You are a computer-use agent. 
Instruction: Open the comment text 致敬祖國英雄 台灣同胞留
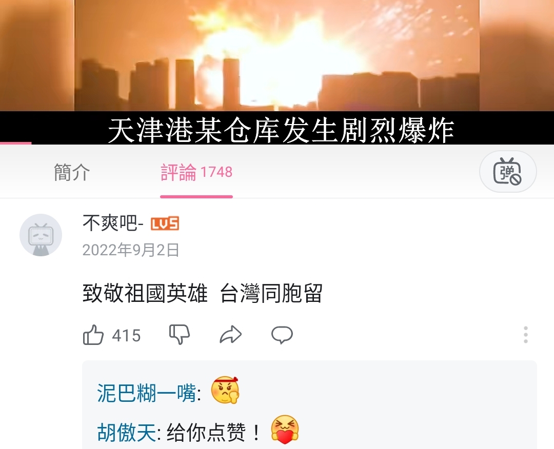[203, 293]
